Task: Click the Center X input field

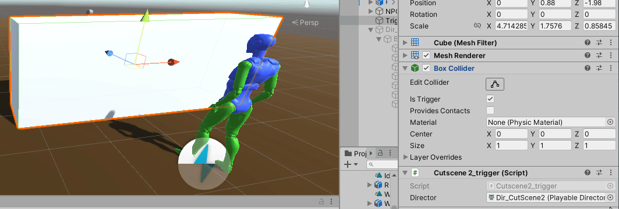Action: (512, 134)
